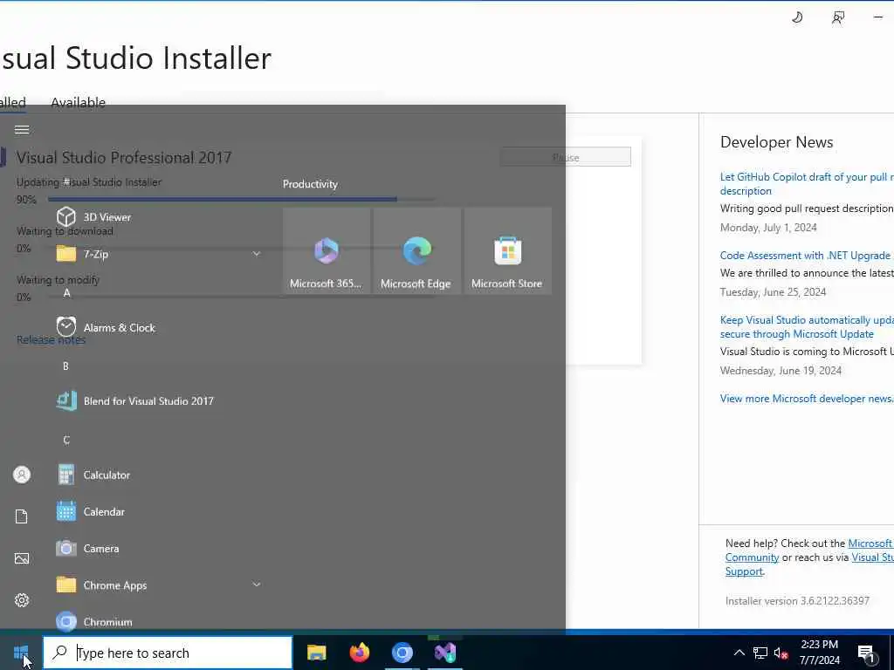Screen dimensions: 894x670
Task: Select Installer version 3.6.2122.36397 text
Action: (x=797, y=600)
